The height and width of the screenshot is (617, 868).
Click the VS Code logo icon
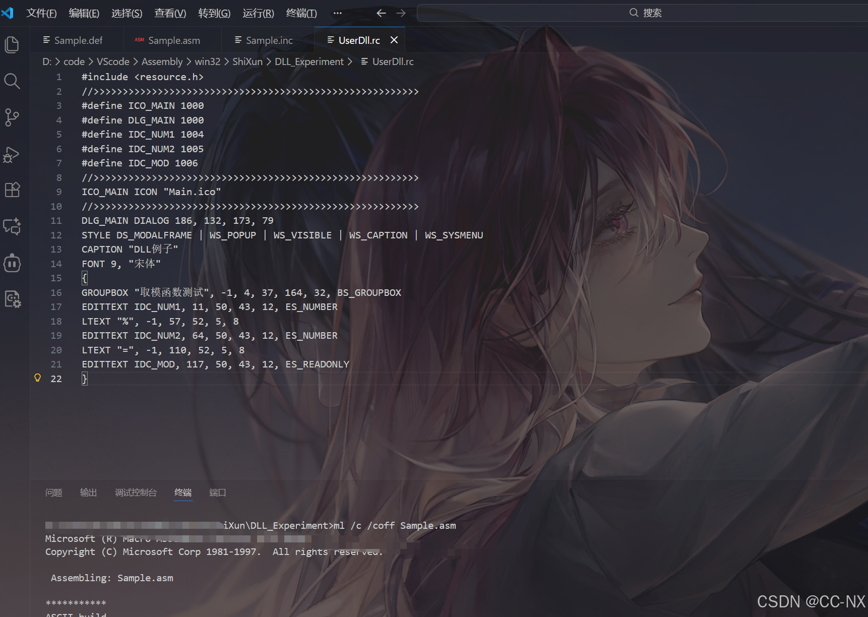[8, 13]
